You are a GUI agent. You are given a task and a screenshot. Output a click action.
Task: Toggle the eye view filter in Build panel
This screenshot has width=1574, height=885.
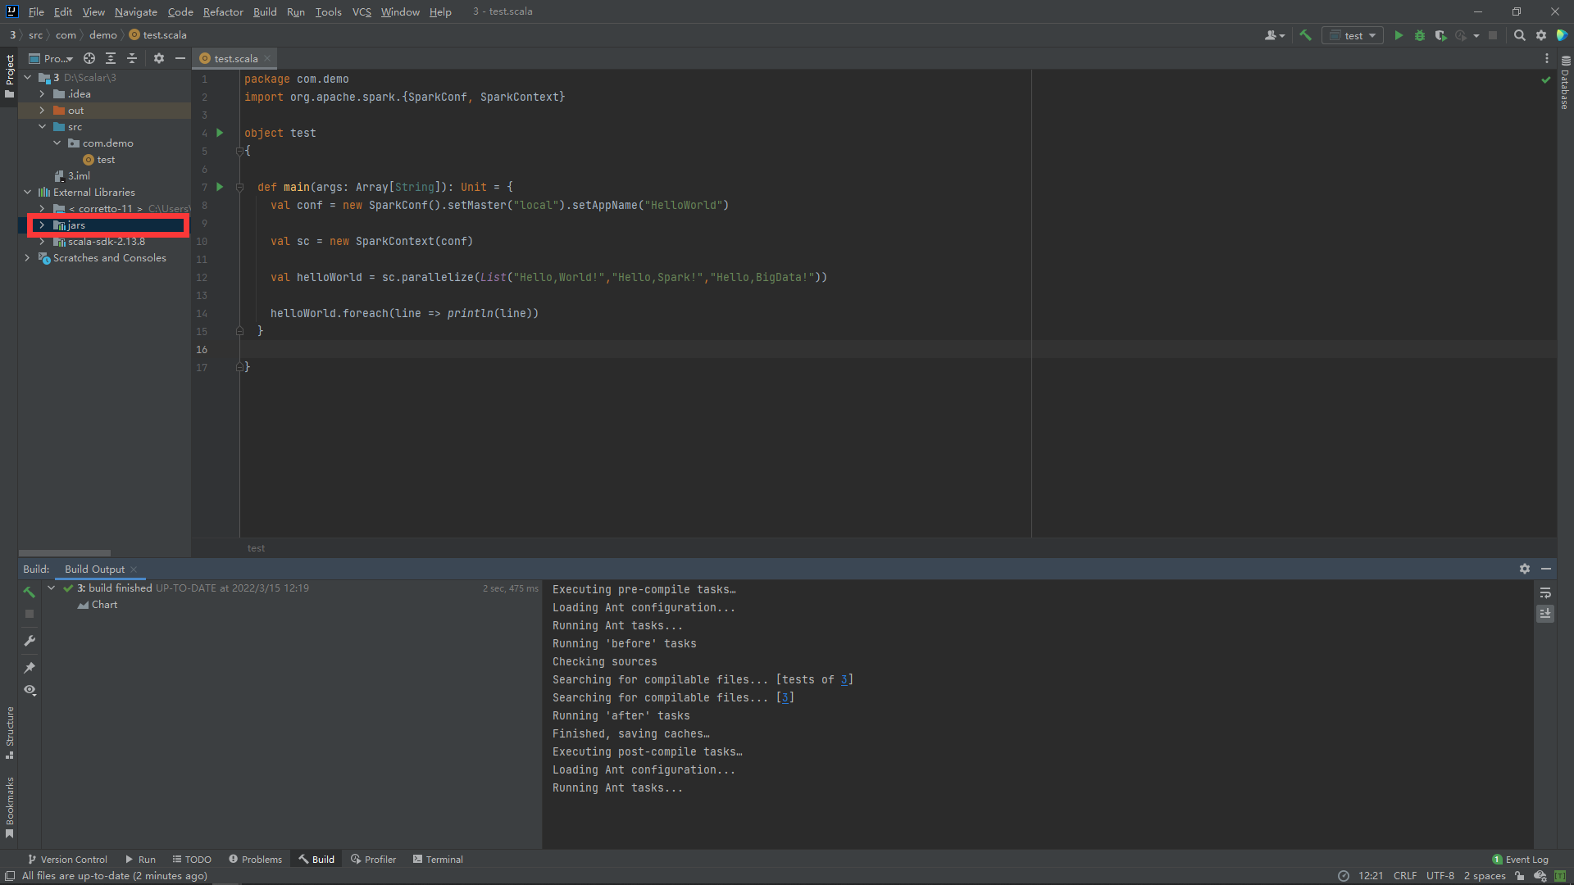click(30, 690)
